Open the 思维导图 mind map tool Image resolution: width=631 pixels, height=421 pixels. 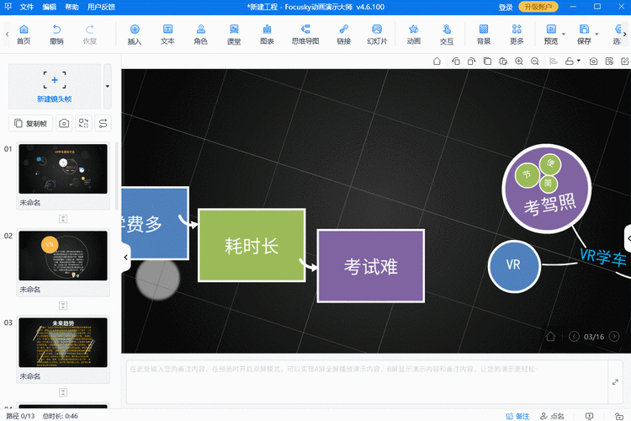(305, 35)
